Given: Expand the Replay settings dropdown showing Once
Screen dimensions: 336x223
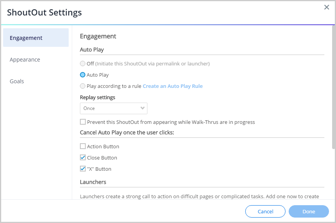Looking at the screenshot, I should (x=114, y=108).
